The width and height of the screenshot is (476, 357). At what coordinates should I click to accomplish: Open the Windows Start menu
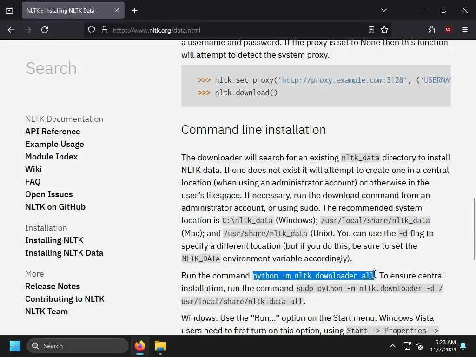tap(15, 346)
